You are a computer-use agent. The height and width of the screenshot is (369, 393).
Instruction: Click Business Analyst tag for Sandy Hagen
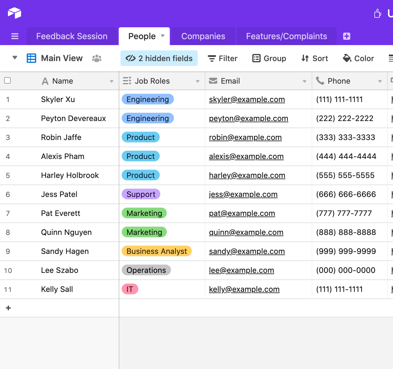tap(157, 251)
